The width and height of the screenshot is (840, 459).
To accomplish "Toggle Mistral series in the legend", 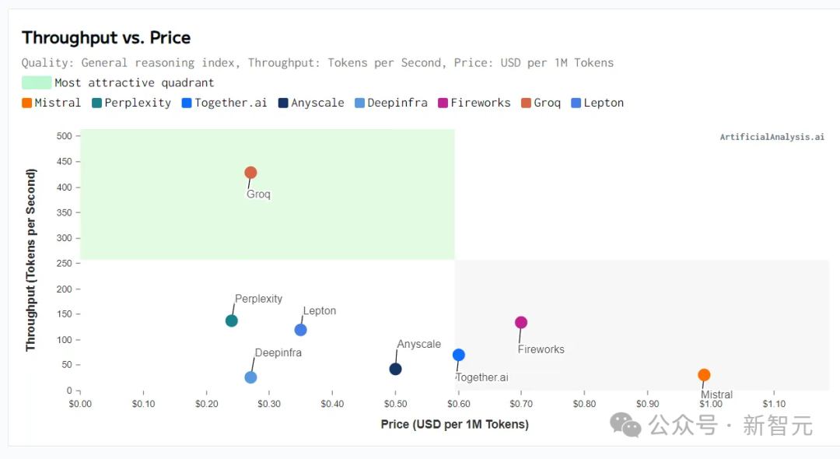I will tap(51, 103).
